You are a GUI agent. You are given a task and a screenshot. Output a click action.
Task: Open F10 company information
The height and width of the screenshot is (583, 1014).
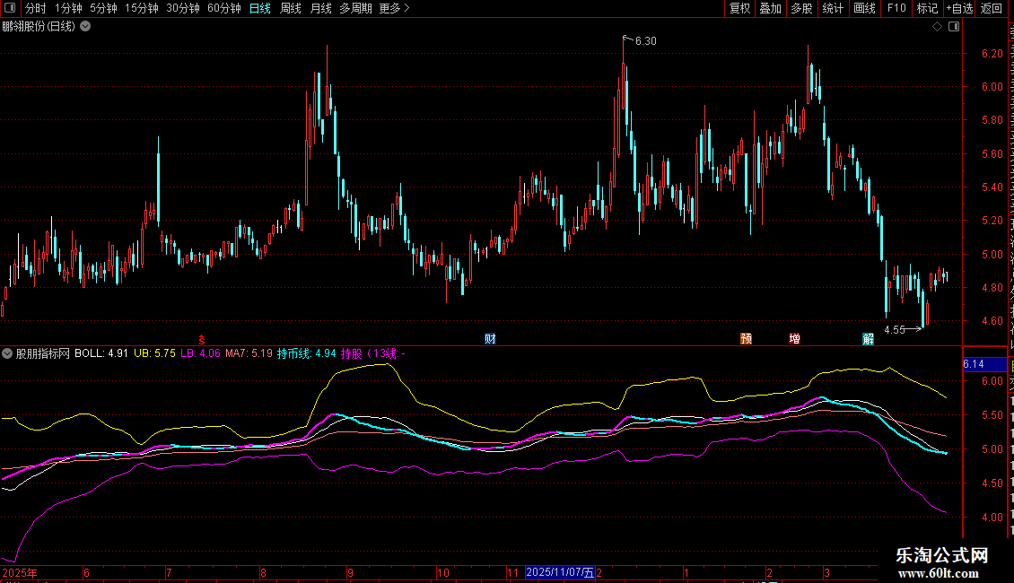tap(896, 8)
